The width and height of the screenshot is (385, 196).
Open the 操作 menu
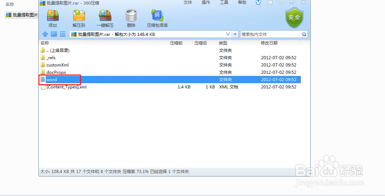[206, 2]
